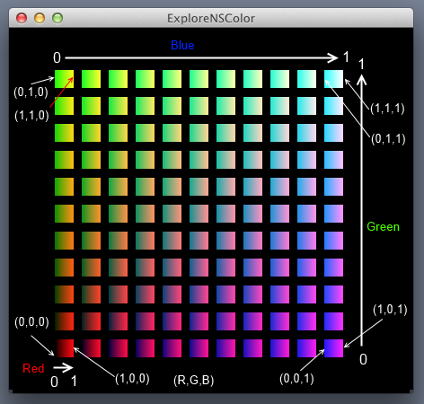Click the (R,G,B) legend text
The image size is (424, 404).
pos(194,380)
